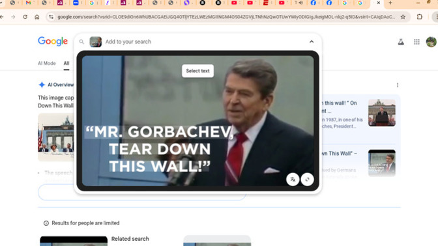Click the 'MR. GORBACHEV,' text in the image

tap(160, 132)
